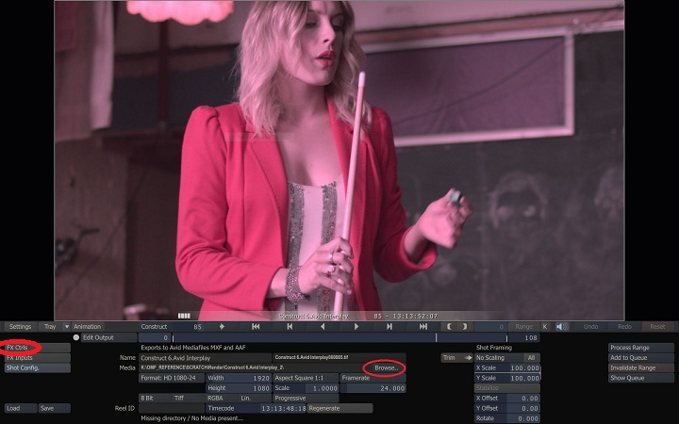679x424 pixels.
Task: Click the Reset button
Action: (x=657, y=327)
